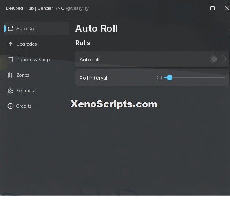Click the 'Rolls' section heading
Image resolution: width=230 pixels, height=208 pixels.
[83, 43]
